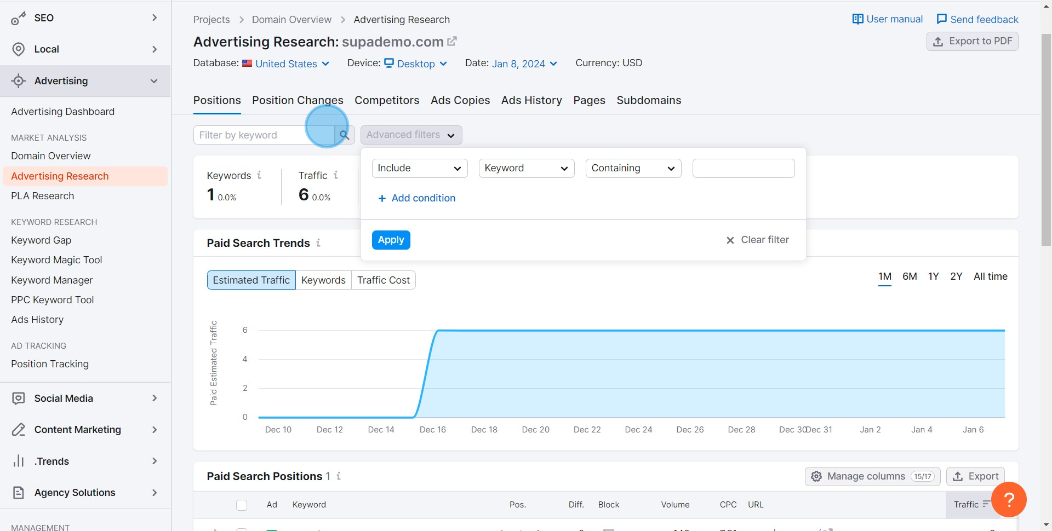Select the Keywords chart view
This screenshot has height=531, width=1052.
[323, 280]
